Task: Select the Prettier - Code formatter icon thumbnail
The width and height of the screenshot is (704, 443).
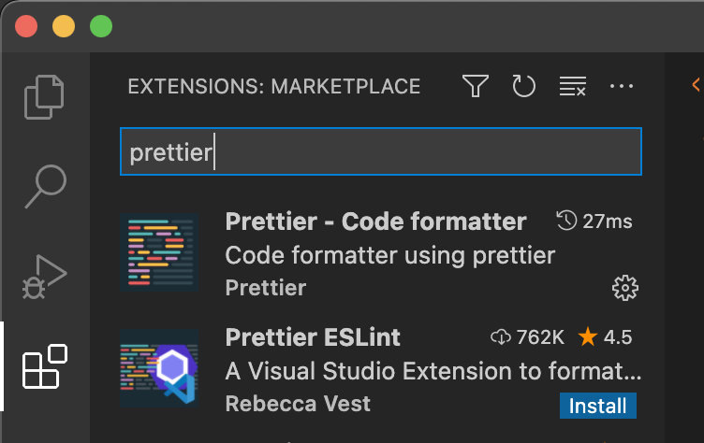Action: 159,252
